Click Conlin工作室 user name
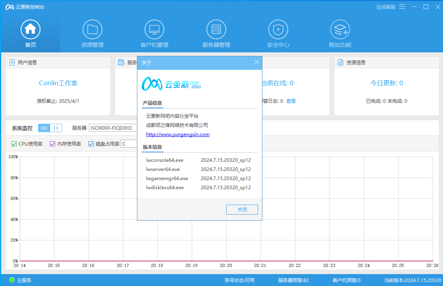 58,83
